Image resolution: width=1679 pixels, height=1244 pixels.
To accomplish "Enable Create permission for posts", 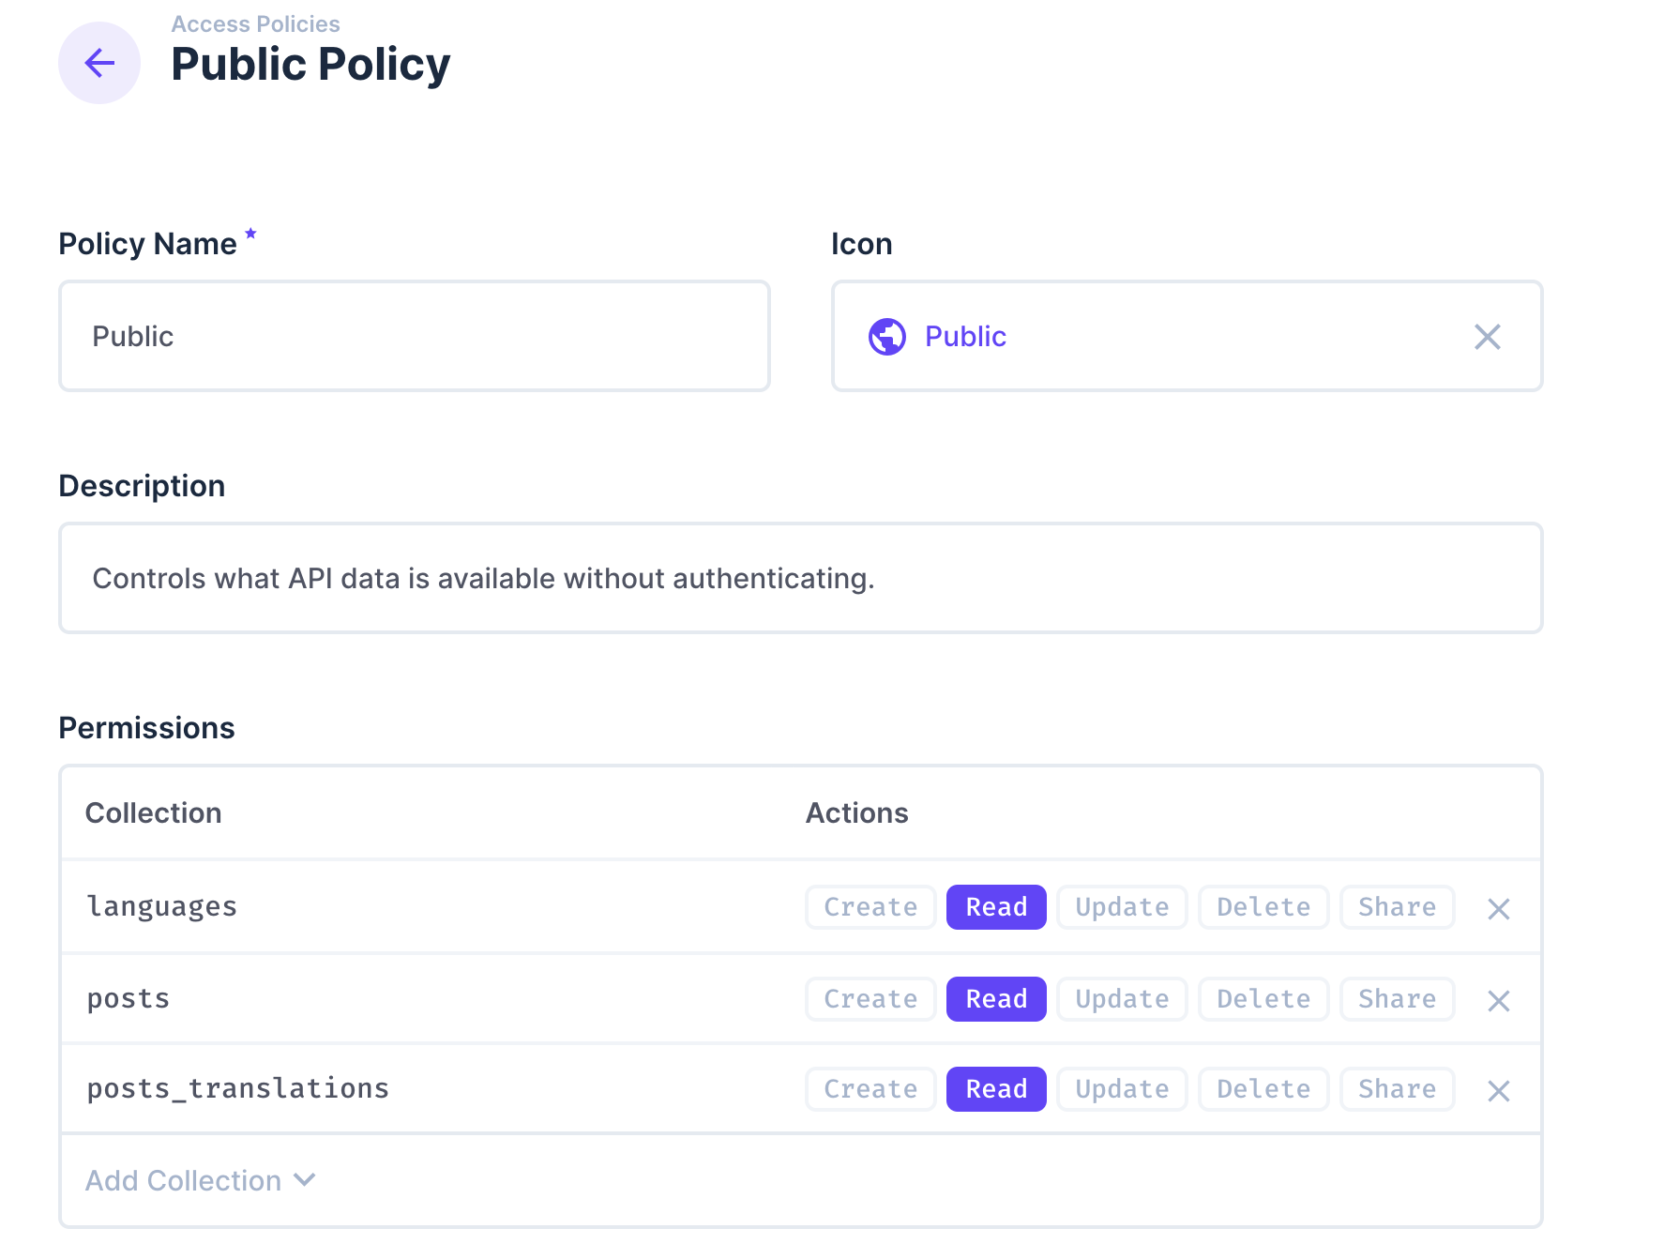I will [870, 999].
